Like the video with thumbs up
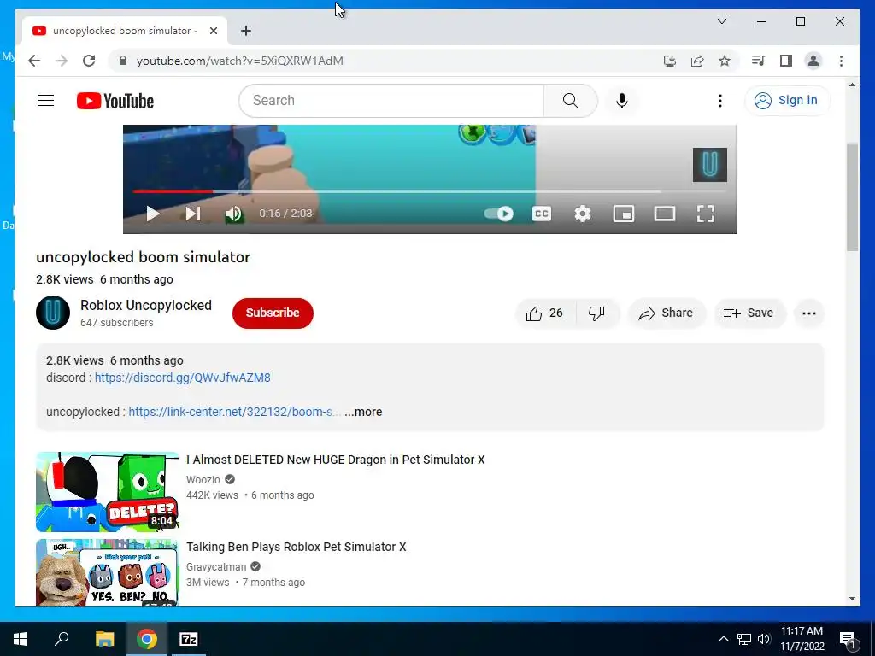This screenshot has width=875, height=656. (x=544, y=313)
